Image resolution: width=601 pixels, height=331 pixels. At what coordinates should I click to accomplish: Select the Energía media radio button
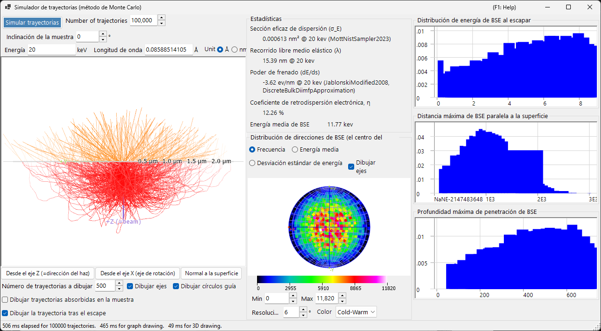tap(295, 150)
